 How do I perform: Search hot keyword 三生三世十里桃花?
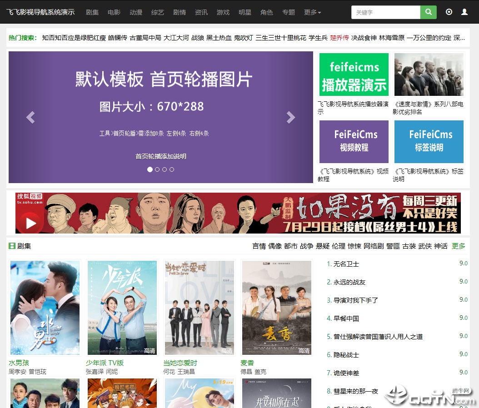[x=281, y=38]
